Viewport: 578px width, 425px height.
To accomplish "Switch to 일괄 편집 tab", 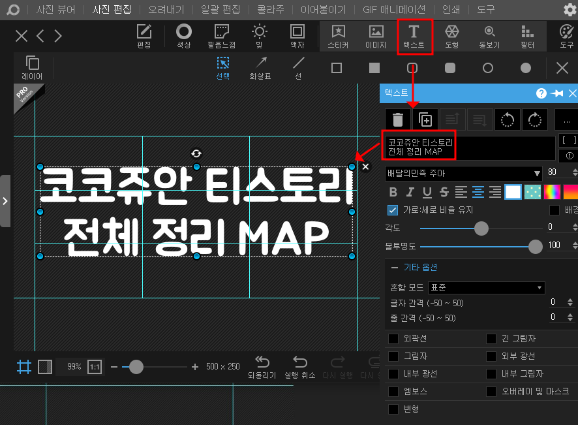I will tap(221, 10).
